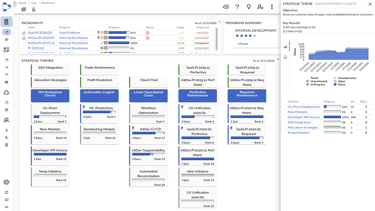Viewport: 375px width, 211px height.
Task: Open the SaaS.PI.2020.Q1 increment link
Action: pos(40,32)
